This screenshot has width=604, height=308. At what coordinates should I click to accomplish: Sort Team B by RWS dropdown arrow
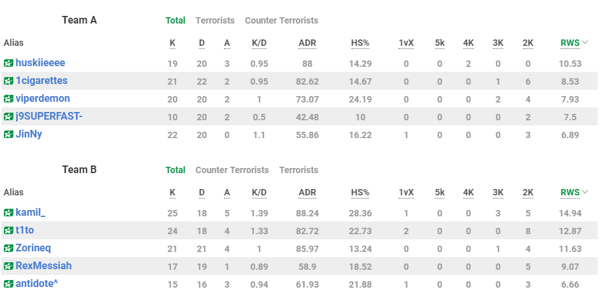coord(585,192)
